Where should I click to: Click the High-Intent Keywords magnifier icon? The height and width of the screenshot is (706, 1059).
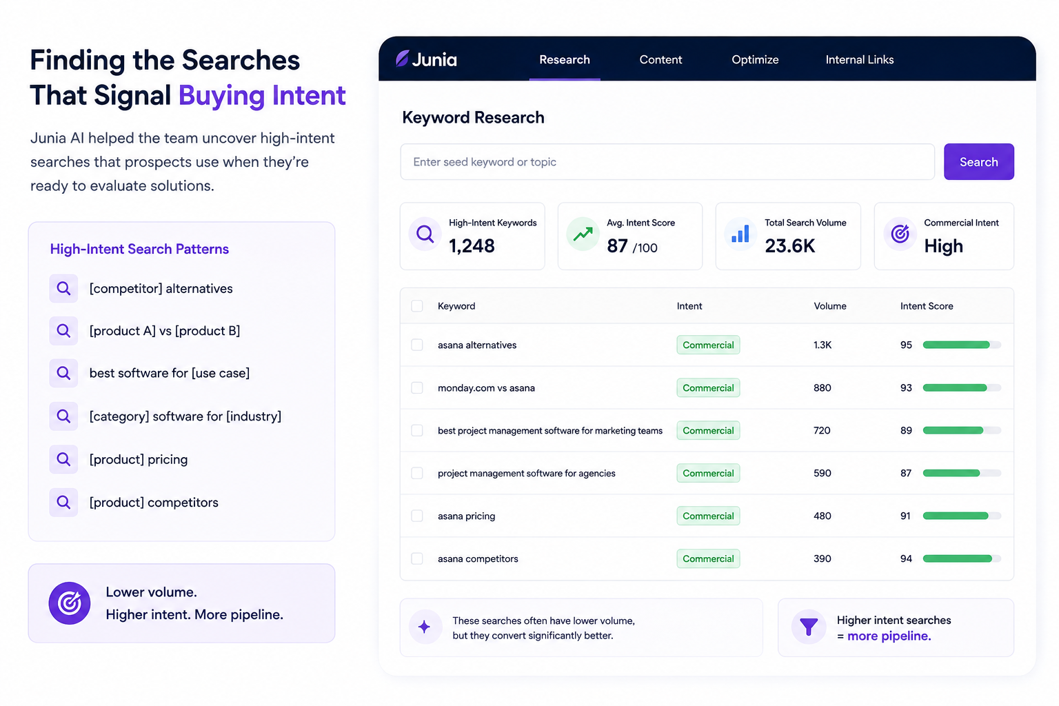point(425,234)
